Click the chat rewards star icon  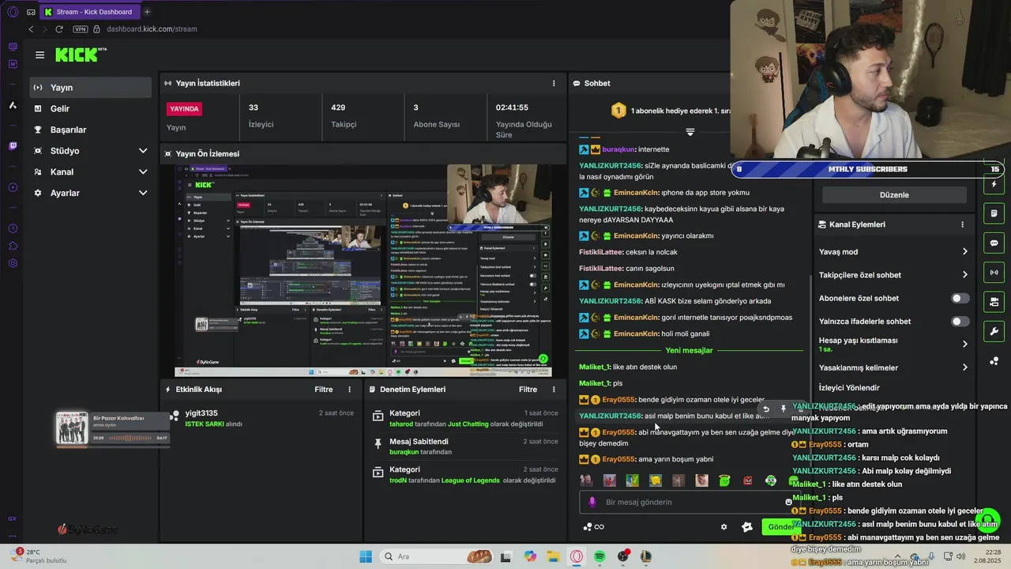tap(747, 527)
